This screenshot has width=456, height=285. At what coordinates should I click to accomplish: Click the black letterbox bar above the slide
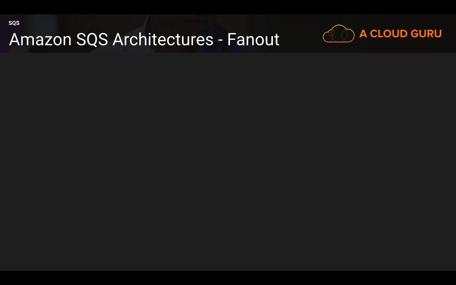(x=228, y=7)
